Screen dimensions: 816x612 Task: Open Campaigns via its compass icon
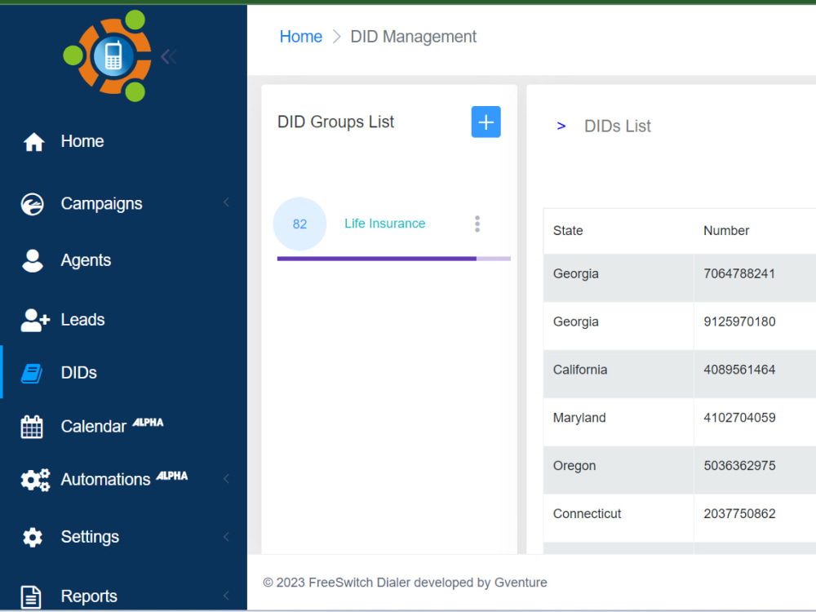tap(33, 203)
